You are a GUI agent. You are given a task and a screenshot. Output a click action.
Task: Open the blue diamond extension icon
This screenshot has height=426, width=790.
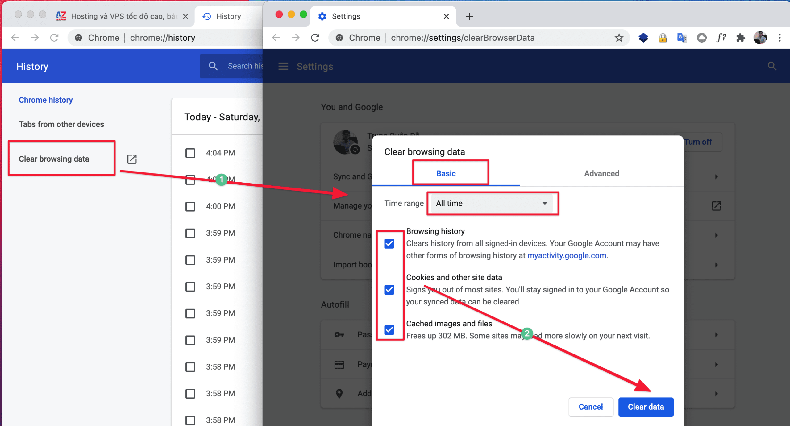[x=643, y=38]
